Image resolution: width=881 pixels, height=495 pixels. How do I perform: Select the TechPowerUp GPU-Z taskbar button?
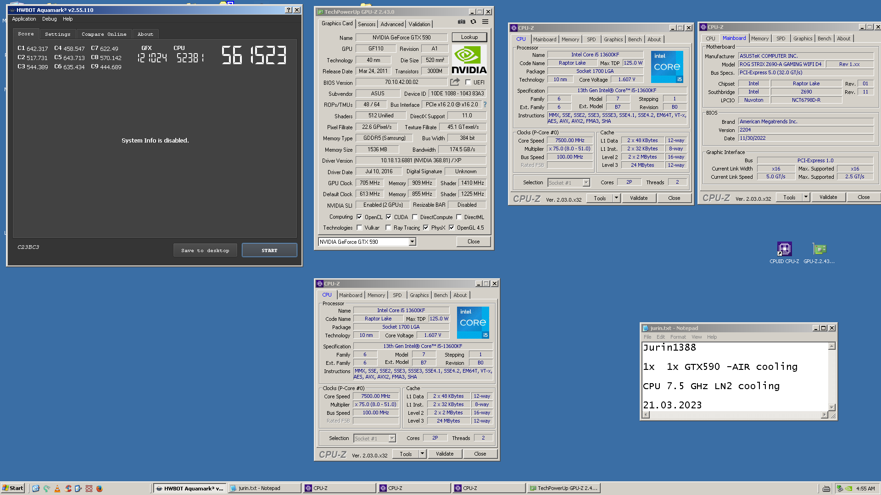563,488
